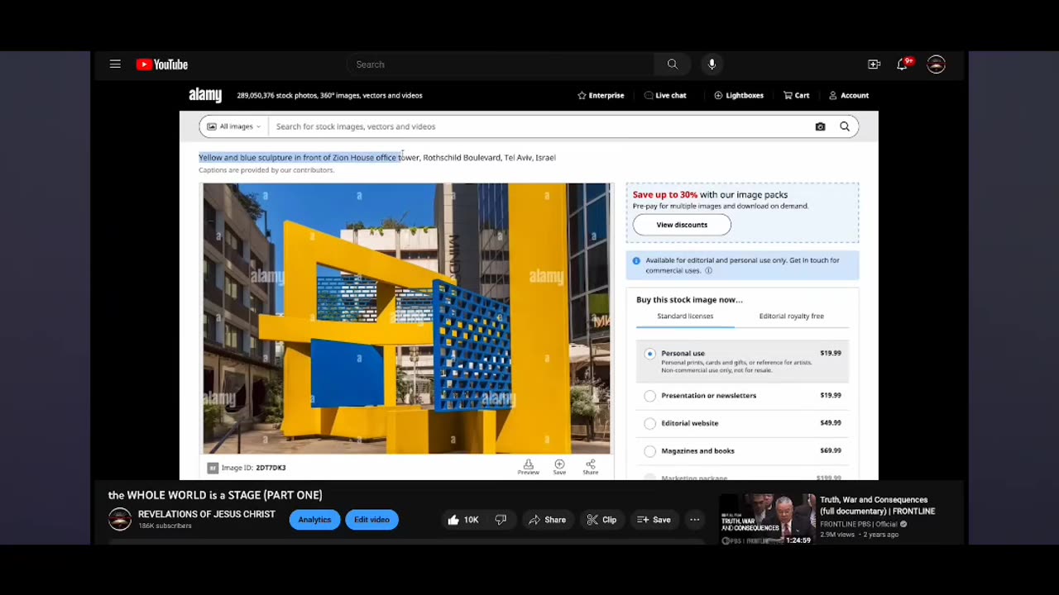Open REVELATIONS OF JESUS CHRIST channel name
Screen dimensions: 1059x595
click(207, 514)
